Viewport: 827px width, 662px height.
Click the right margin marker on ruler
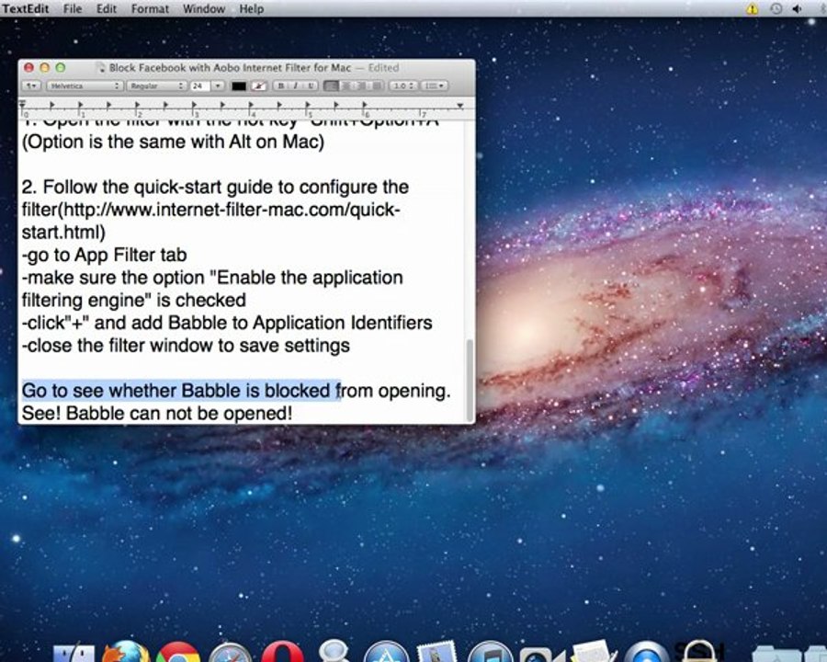(460, 106)
